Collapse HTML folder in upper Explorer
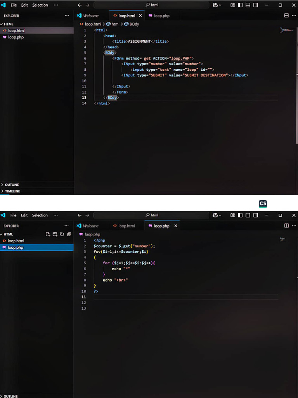The image size is (298, 398). pos(9,24)
